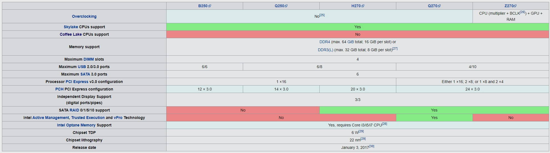Follow the PCI Express link
Viewport: 550px width, 153px height.
pyautogui.click(x=77, y=82)
